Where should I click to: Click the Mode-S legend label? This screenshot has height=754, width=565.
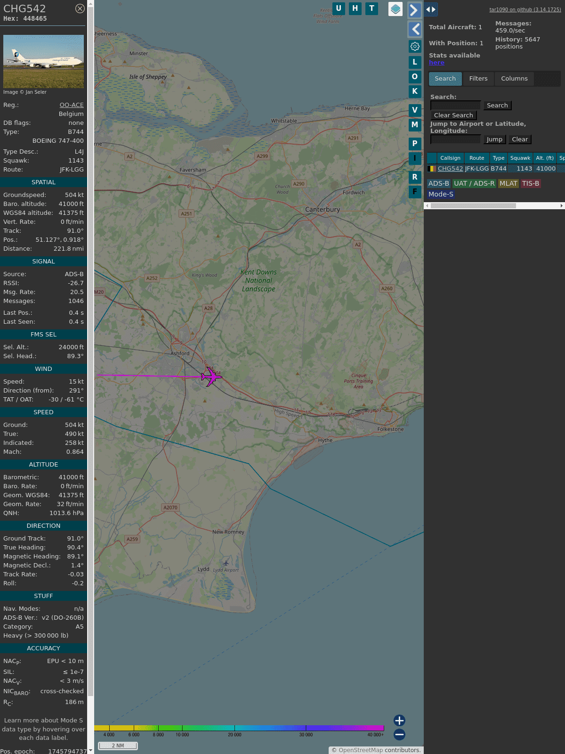tap(441, 194)
